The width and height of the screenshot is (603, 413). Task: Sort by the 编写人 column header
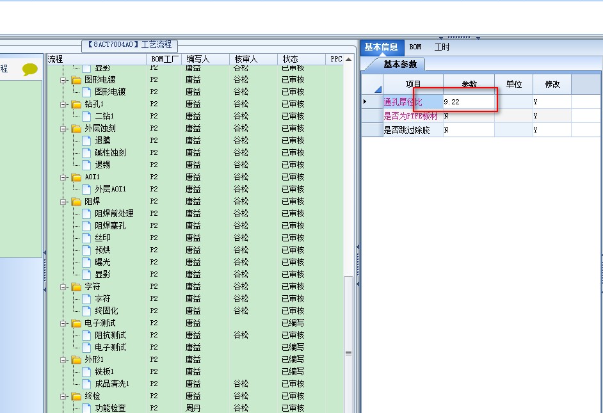coord(205,59)
